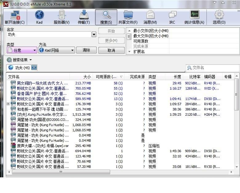Expand the 野战女公关 176.39 MB row
This screenshot has height=193, width=240.
[8, 104]
